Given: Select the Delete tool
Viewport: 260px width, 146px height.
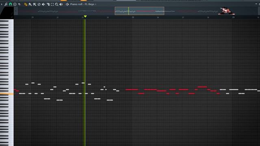Looking at the screenshot, I should click(39, 4).
